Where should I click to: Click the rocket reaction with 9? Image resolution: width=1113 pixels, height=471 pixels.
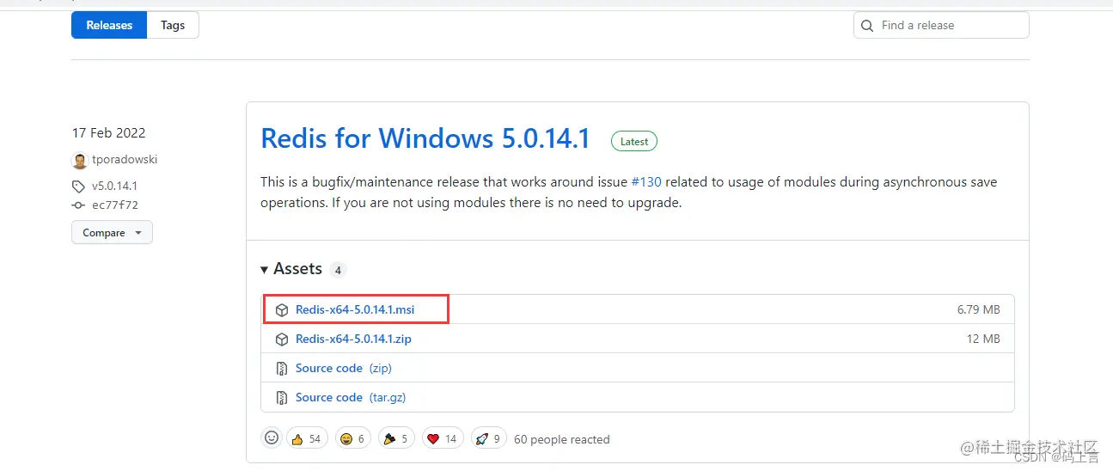pos(488,438)
